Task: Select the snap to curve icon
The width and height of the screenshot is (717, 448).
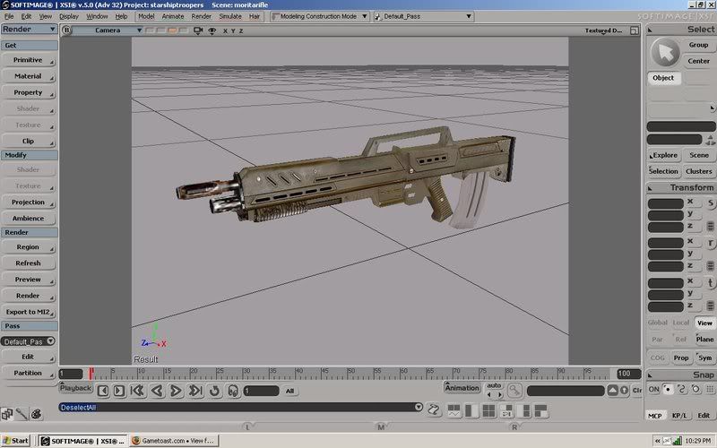Action: point(682,390)
